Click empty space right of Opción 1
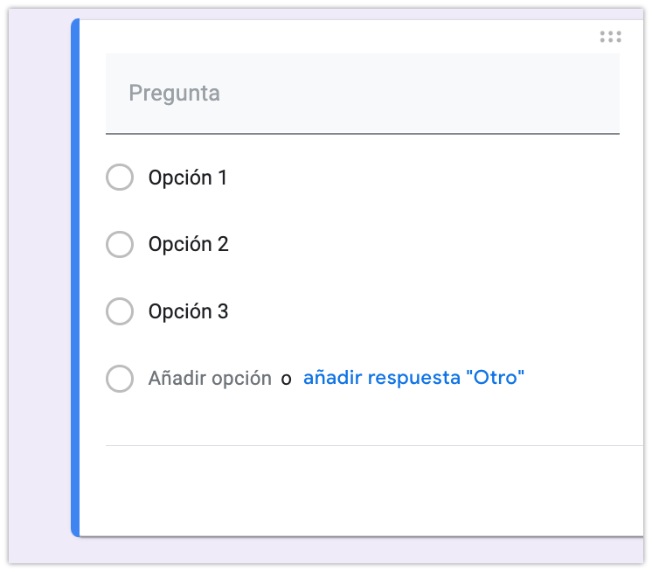 [x=437, y=178]
